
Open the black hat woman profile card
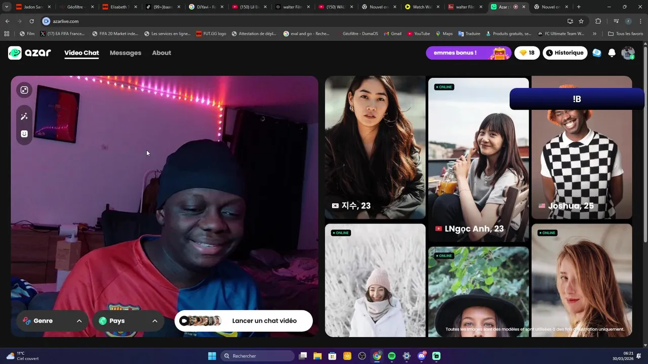click(x=478, y=292)
